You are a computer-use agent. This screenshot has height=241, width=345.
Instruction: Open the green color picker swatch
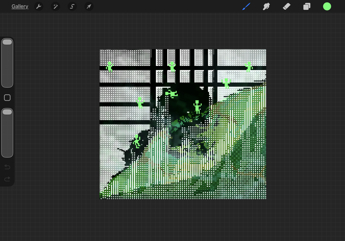tap(327, 6)
